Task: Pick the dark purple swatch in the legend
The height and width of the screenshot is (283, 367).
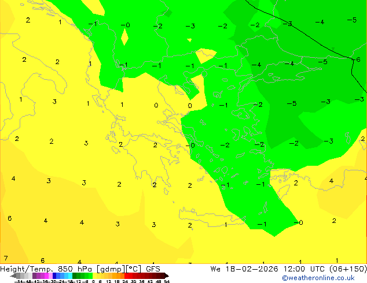Action: [34, 275]
